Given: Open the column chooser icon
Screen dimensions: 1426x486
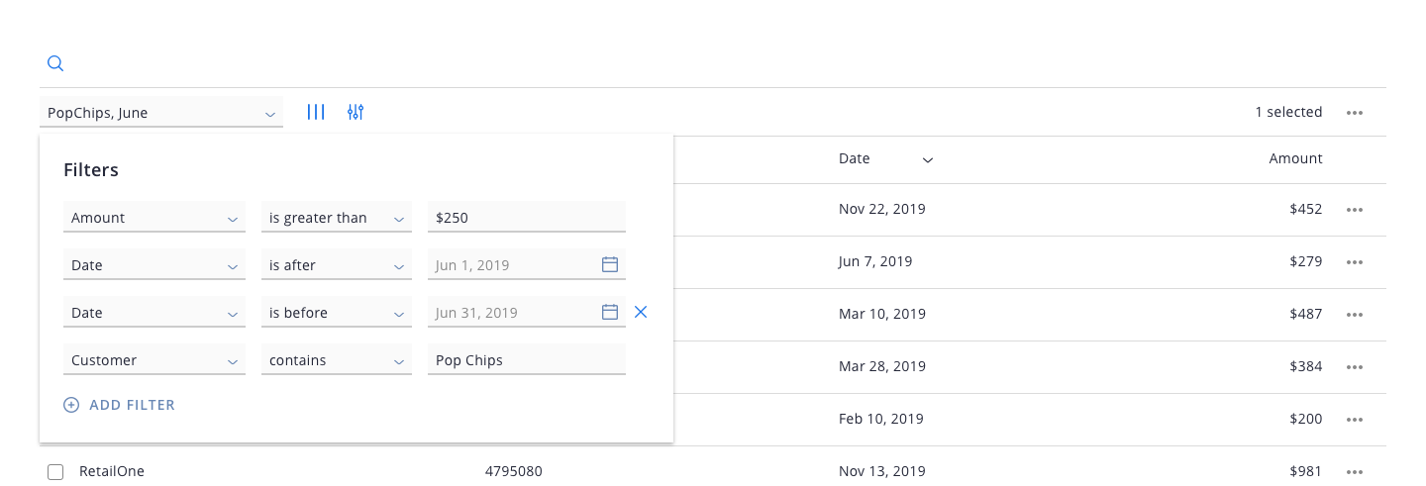Looking at the screenshot, I should [316, 112].
